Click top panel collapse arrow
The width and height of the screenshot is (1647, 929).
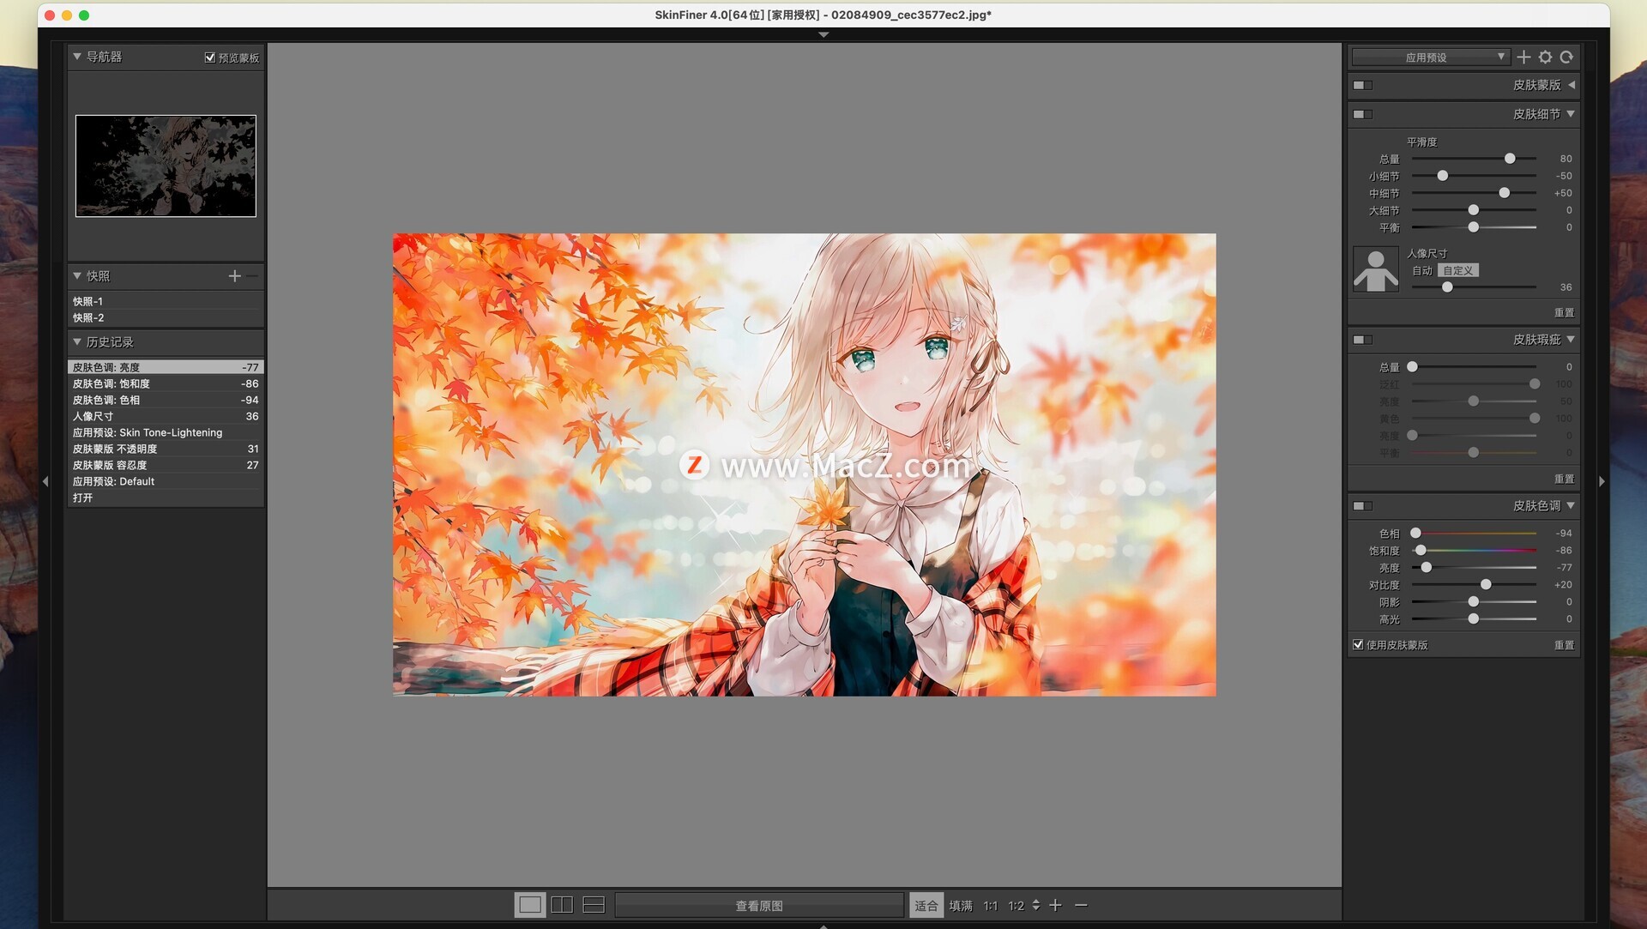(x=823, y=35)
